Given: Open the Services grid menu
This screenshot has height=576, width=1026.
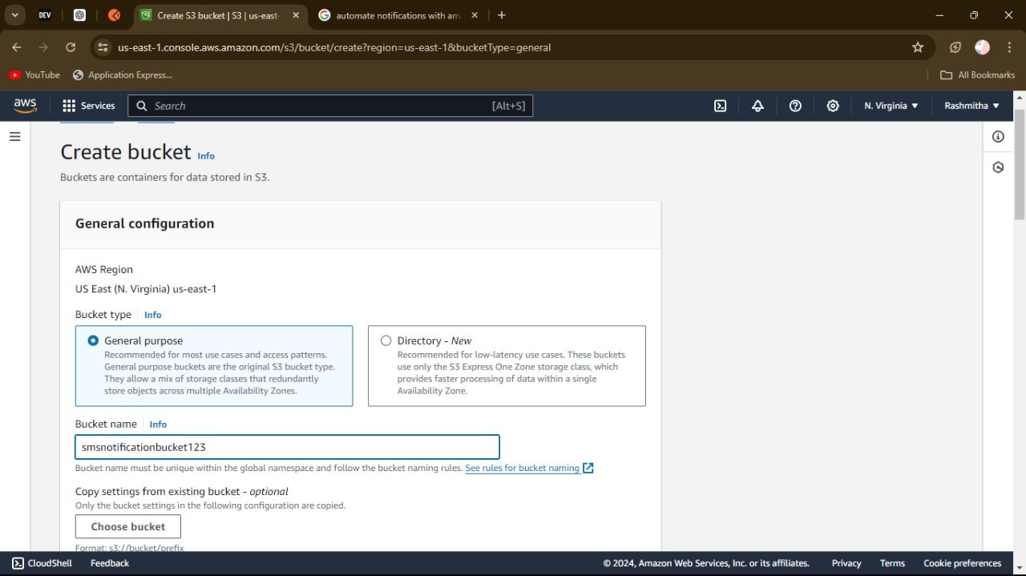Looking at the screenshot, I should [x=89, y=106].
